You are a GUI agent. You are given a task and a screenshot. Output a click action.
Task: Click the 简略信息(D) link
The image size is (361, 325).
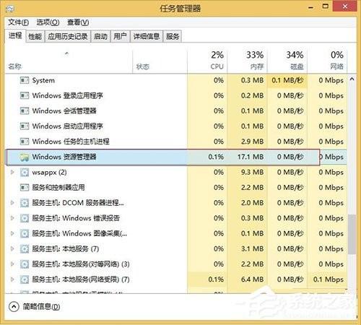pyautogui.click(x=41, y=307)
